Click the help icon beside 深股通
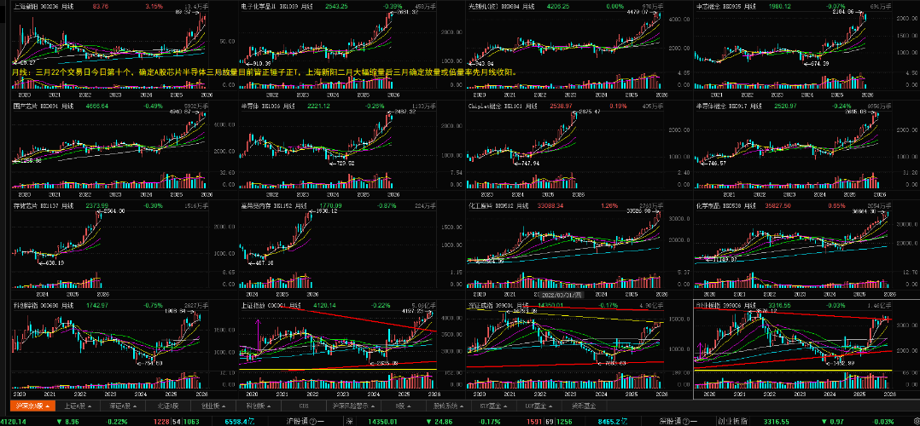The height and width of the screenshot is (426, 920). click(x=685, y=421)
